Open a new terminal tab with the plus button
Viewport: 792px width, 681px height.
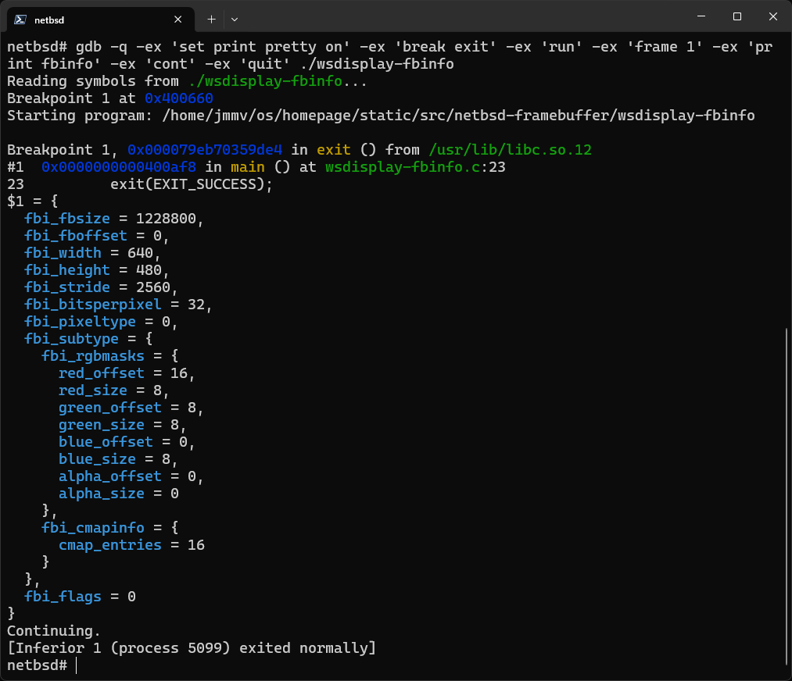pos(211,20)
